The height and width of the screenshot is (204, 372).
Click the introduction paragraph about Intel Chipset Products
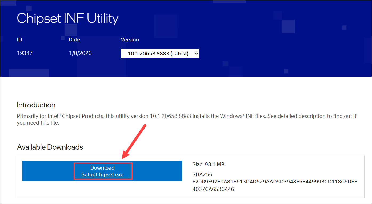(x=187, y=119)
